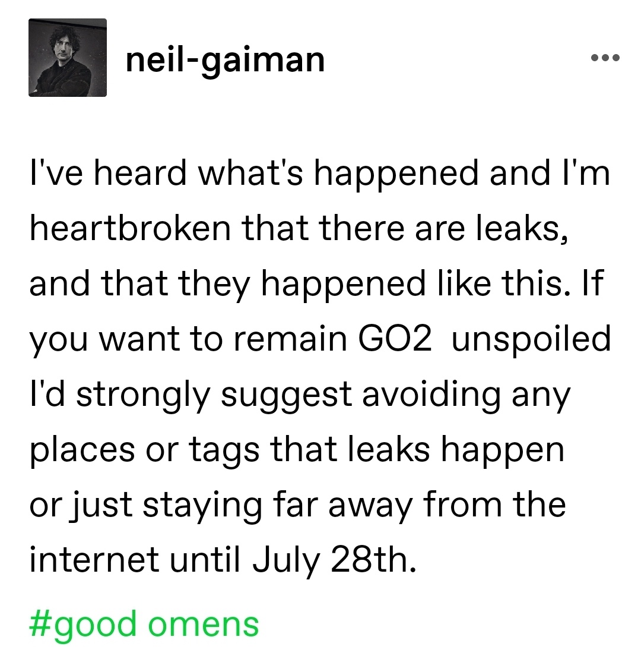Click the word "tags" in the post
Screen dimensions: 641x662
224,451
